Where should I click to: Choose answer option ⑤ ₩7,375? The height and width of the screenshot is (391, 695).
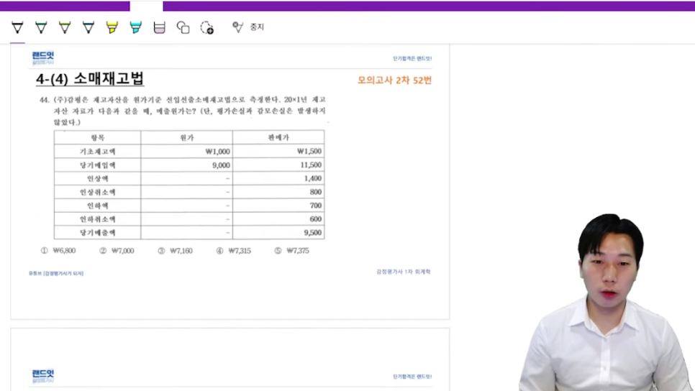[x=291, y=251]
